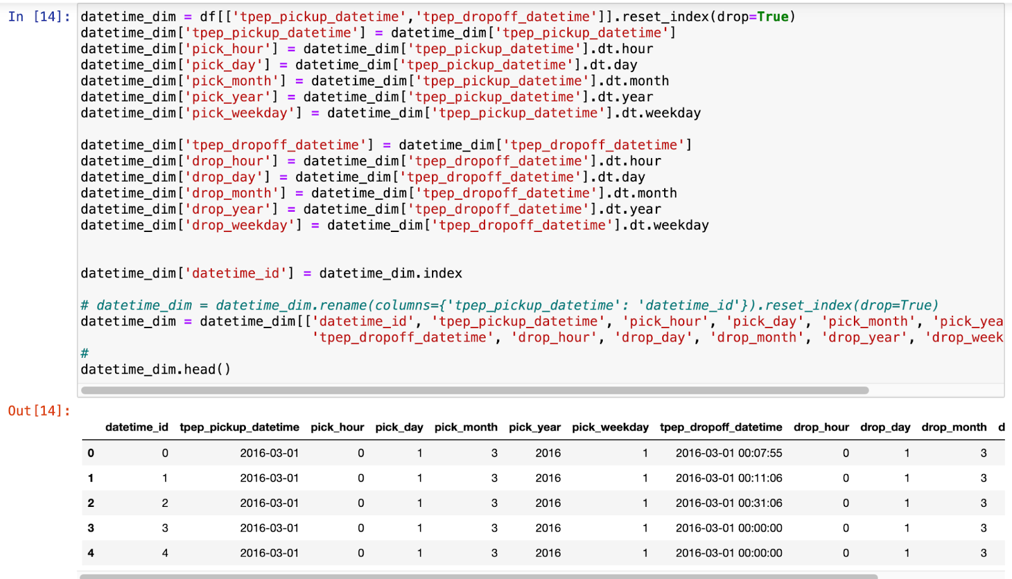Select the drop_hour column header

[821, 427]
